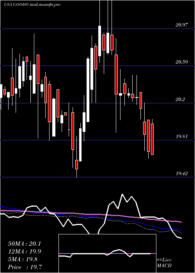
Task: Click the <<Live MACD label
Action: pos(164,263)
